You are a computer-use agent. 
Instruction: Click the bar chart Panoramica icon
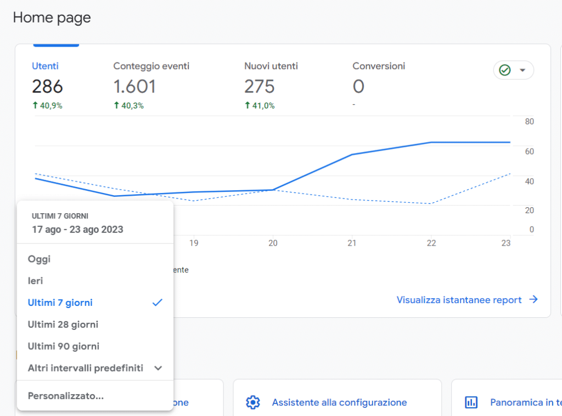pyautogui.click(x=471, y=402)
